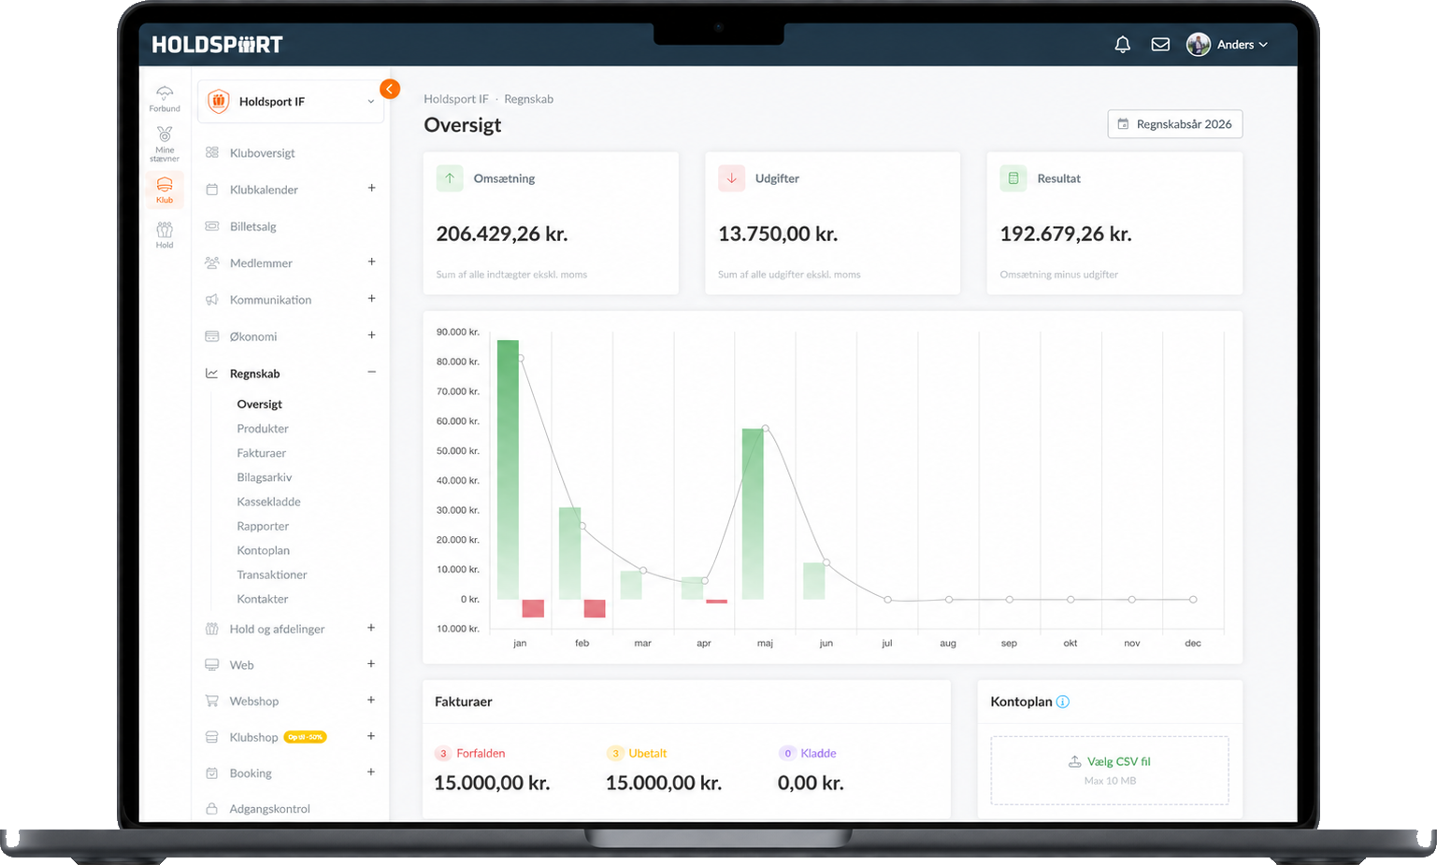Image resolution: width=1437 pixels, height=865 pixels.
Task: Expand Klubshop submenu plus
Action: tap(371, 736)
